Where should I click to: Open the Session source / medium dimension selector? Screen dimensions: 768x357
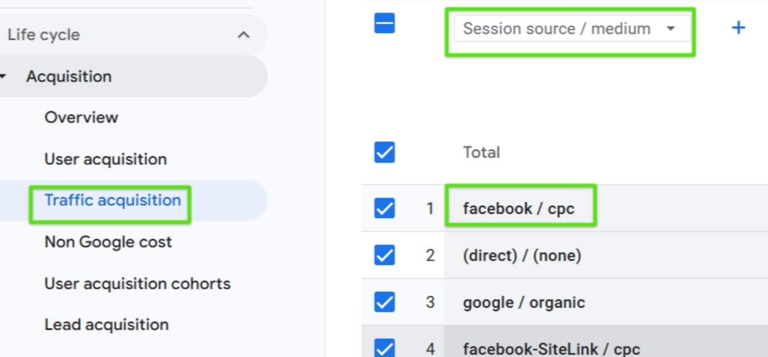click(571, 28)
